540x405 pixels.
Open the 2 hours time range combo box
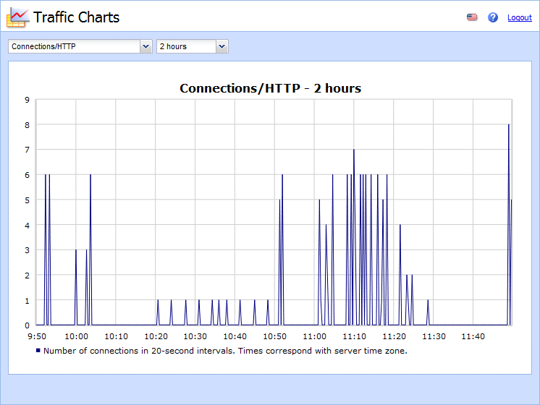[186, 46]
